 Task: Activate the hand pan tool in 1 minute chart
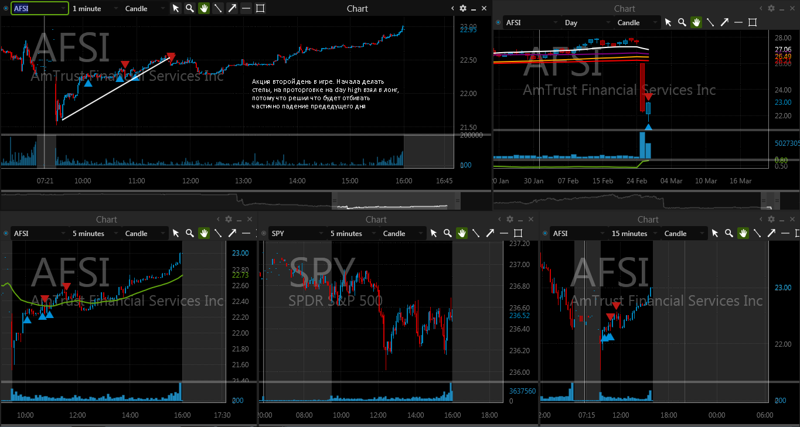[x=204, y=8]
